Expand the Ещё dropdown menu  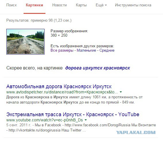point(101,5)
